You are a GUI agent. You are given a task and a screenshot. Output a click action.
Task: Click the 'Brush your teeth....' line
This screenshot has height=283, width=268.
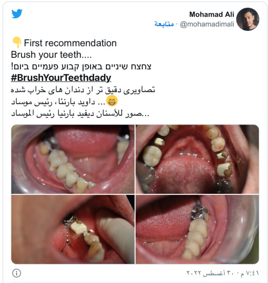click(51, 55)
